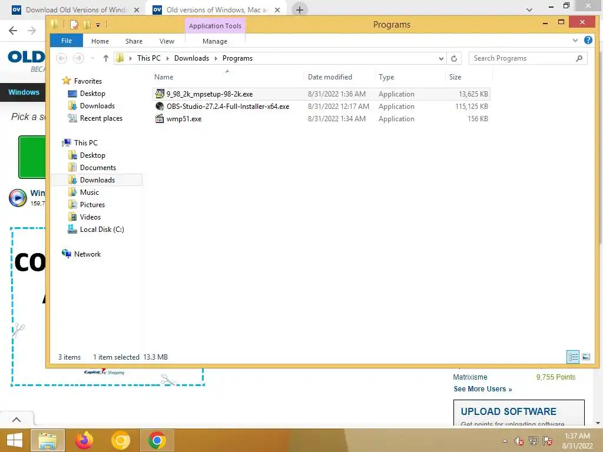Click the Favorites star in navigation pane

point(66,81)
